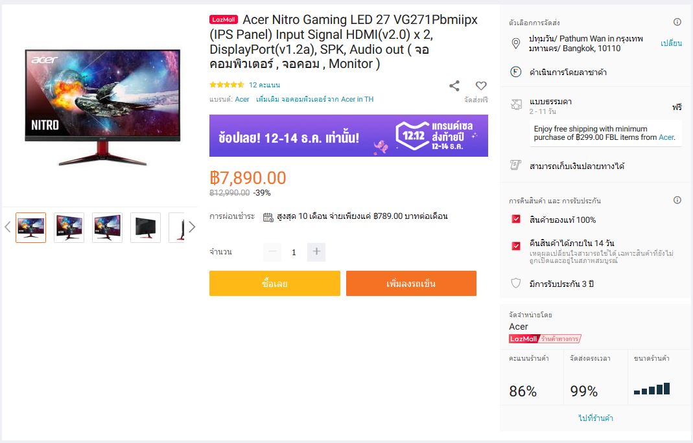This screenshot has height=443, width=693.
Task: Click the orange add to cart button
Action: tap(411, 283)
